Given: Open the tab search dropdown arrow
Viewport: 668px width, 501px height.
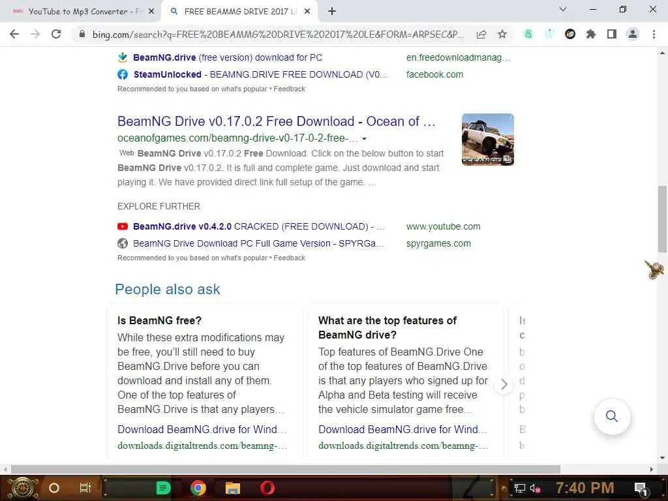Looking at the screenshot, I should click(x=563, y=9).
